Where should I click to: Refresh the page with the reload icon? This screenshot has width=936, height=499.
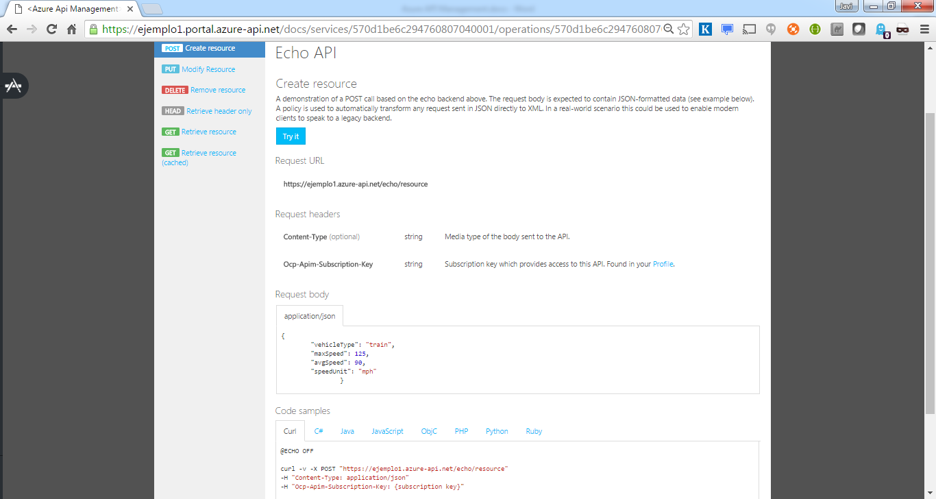52,29
